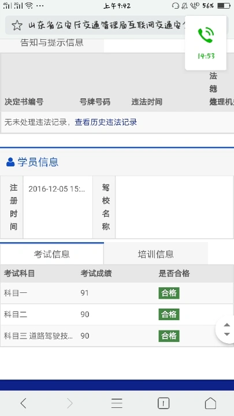Go back with the browser back arrow
This screenshot has width=234, height=416.
24,403
